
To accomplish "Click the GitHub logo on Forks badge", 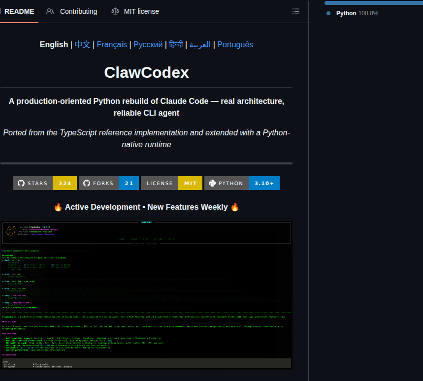I will point(87,183).
